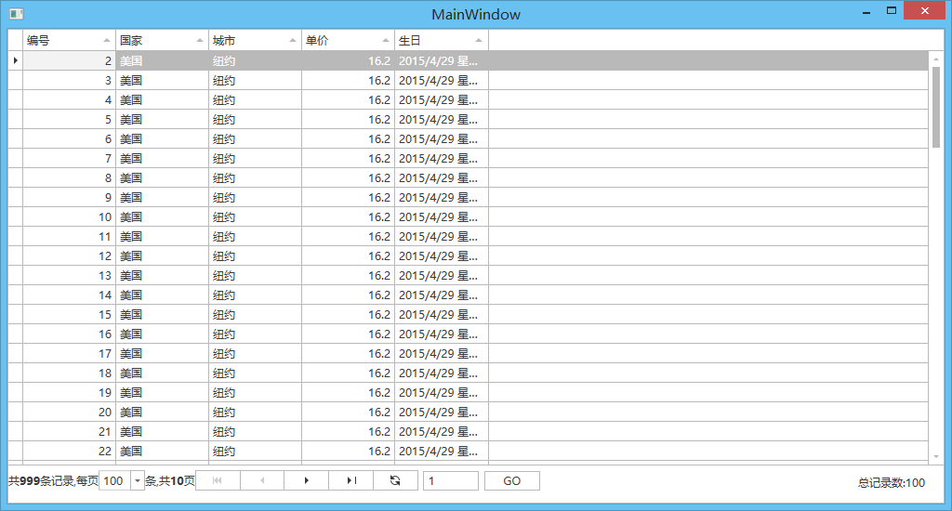Select the 国家 cell in row 6
The image size is (952, 511).
click(162, 139)
